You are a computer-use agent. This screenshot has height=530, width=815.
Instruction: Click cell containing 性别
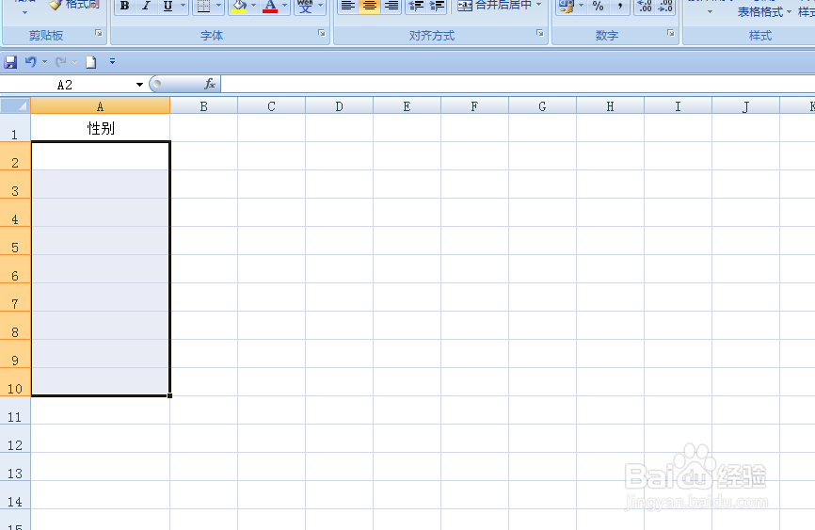pyautogui.click(x=101, y=128)
